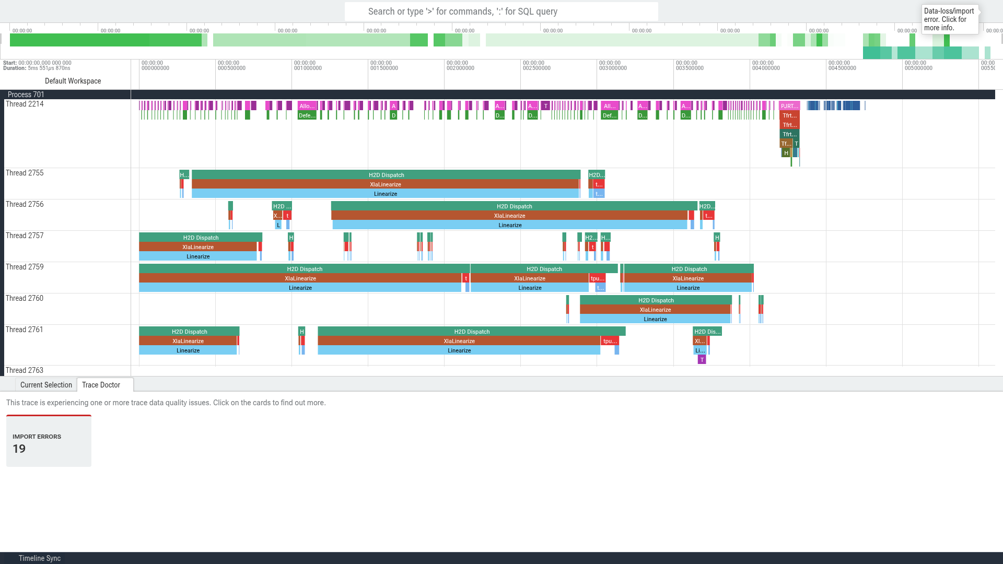Click the search or command input field
1003x564 pixels.
(x=501, y=11)
